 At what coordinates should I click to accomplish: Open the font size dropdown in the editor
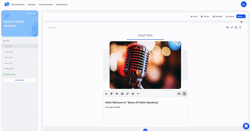[106, 94]
